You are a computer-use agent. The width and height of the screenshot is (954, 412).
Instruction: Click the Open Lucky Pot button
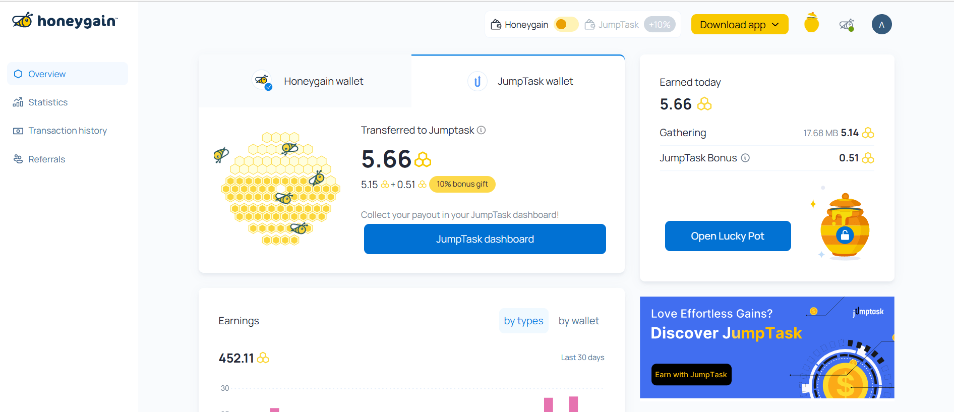click(x=728, y=236)
